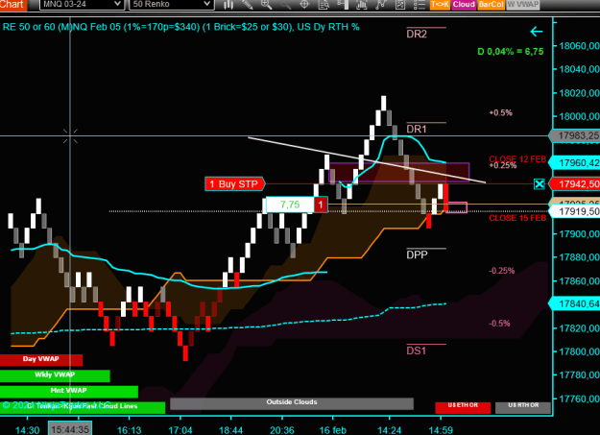
Task: Open the data series chart icon
Action: tap(361, 4)
